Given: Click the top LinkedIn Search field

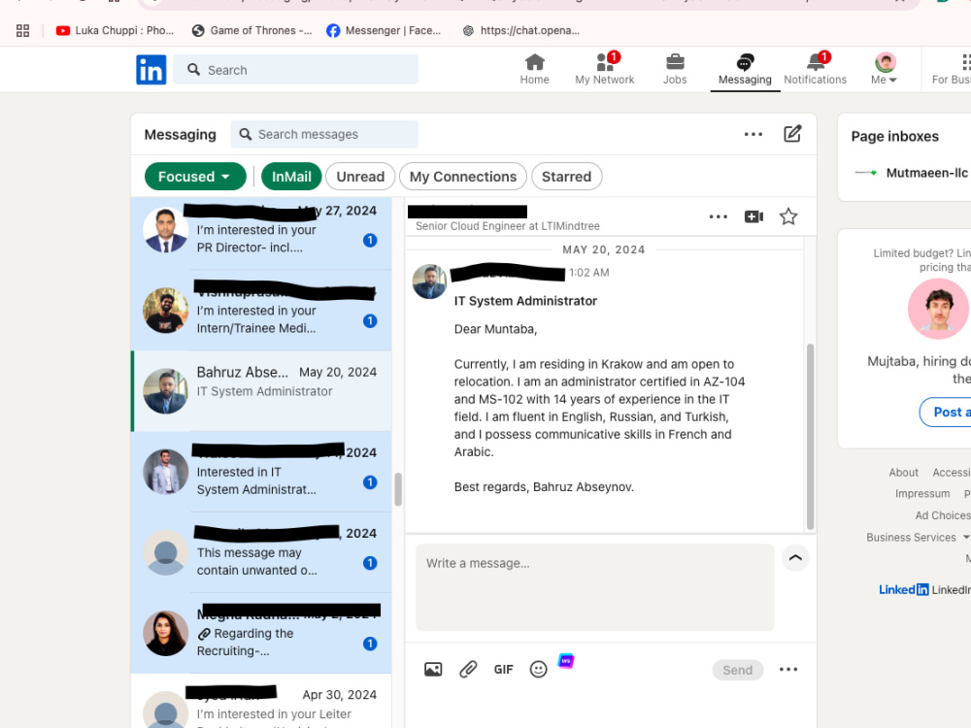Looking at the screenshot, I should (x=295, y=69).
